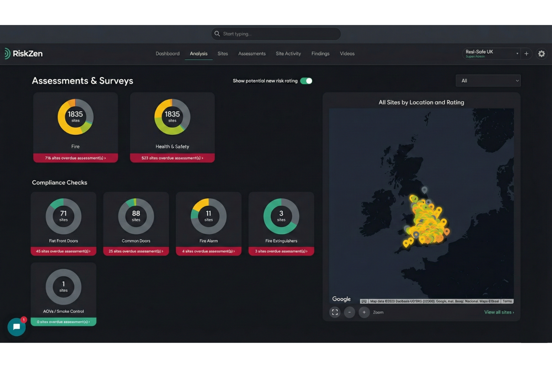Click the Flat Front Doors donut chart

pos(63,216)
